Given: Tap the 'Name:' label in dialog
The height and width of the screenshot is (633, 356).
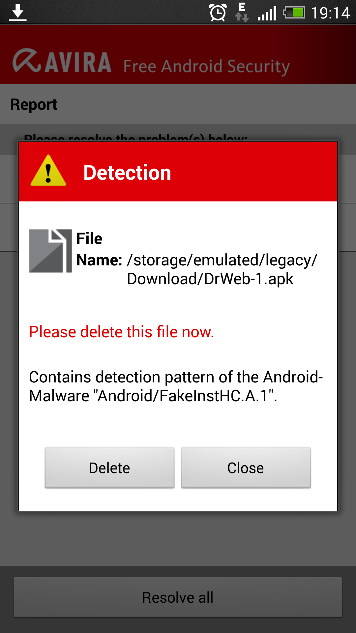Looking at the screenshot, I should point(99,260).
